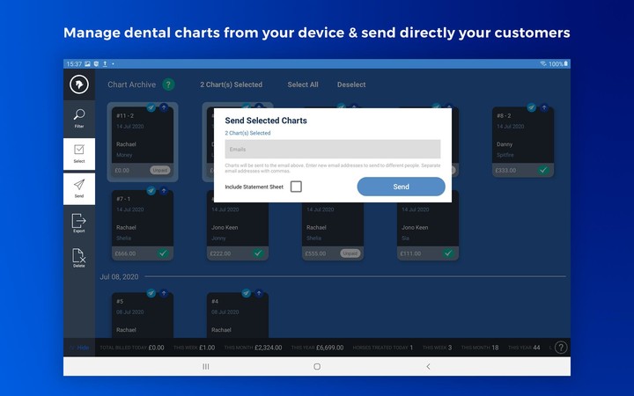Click the Send paper-plane sidebar button
634x396 pixels.
coord(79,188)
